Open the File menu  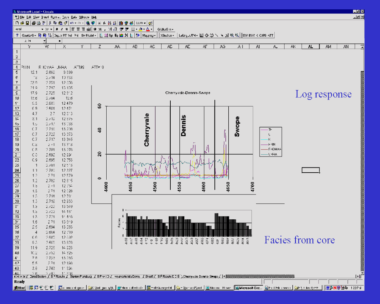(22, 17)
